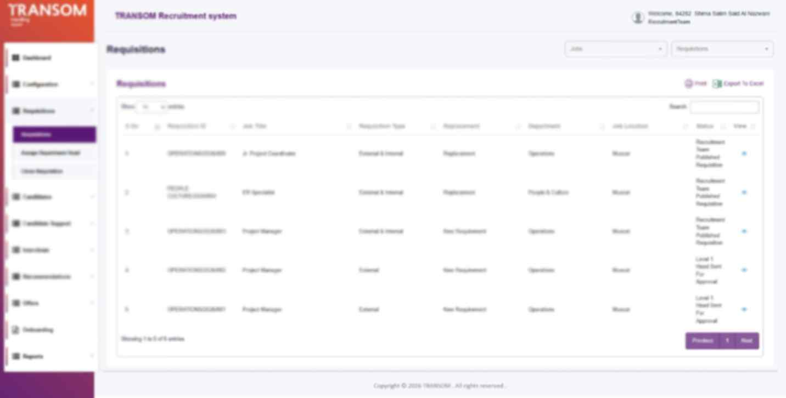Click the Print icon
Screen dimensions: 786x398
(688, 83)
